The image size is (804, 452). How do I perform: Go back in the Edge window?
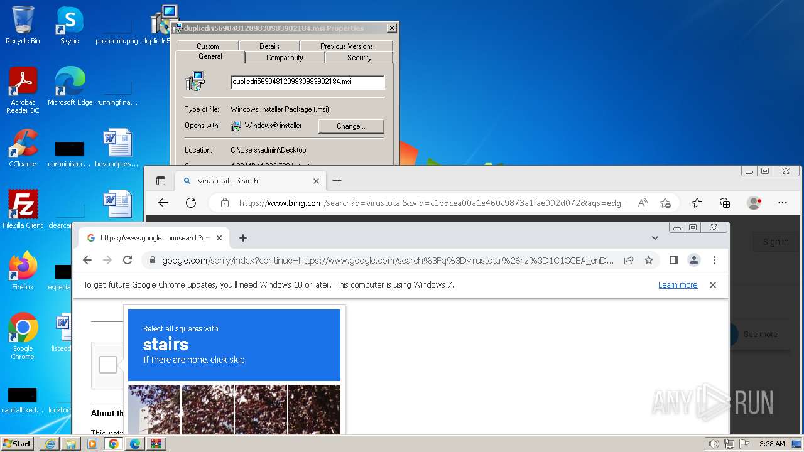[x=163, y=203]
